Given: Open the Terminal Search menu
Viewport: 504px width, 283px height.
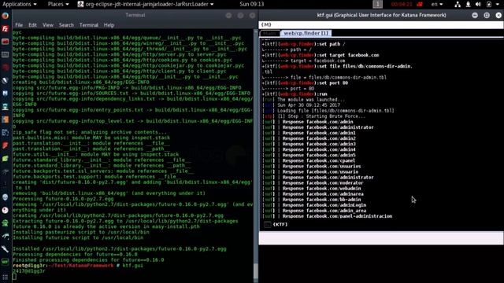Looking at the screenshot, I should coord(66,25).
